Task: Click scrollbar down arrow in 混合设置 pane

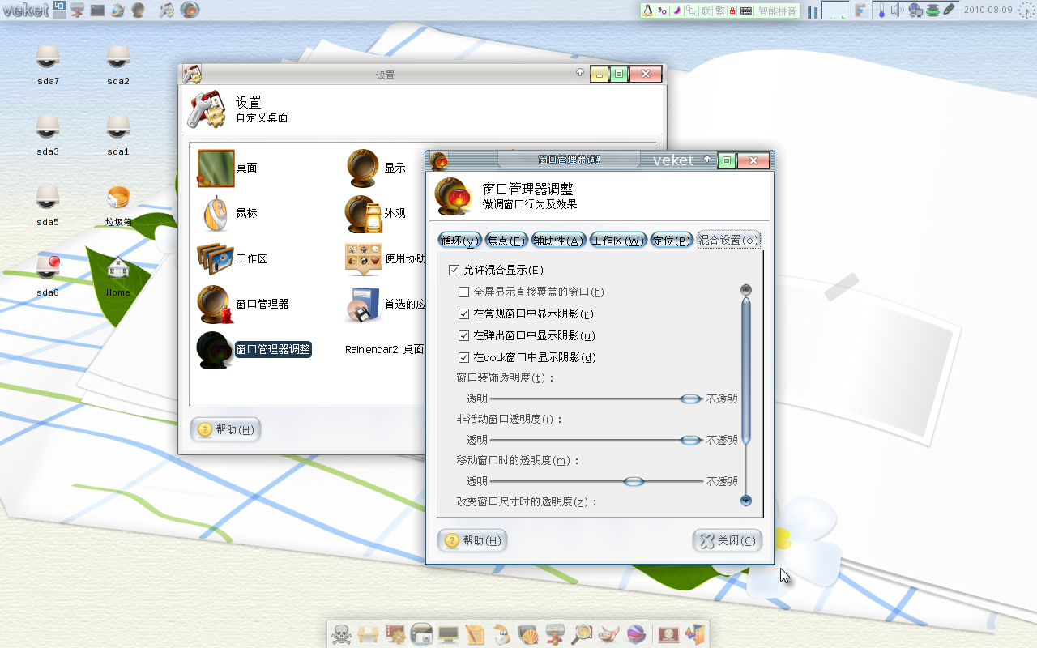Action: pyautogui.click(x=746, y=501)
